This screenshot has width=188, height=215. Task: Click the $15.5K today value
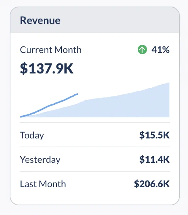tap(155, 135)
